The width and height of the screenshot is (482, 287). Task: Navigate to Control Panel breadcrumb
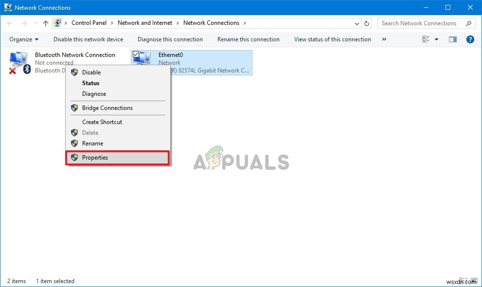(89, 23)
